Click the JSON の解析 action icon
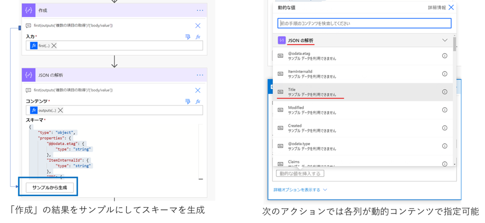 [x=29, y=75]
